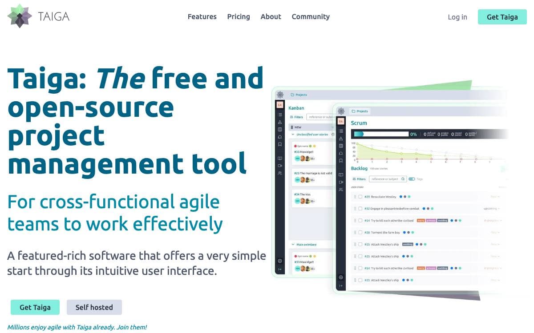The height and width of the screenshot is (333, 534).
Task: Click the bookmark icon in the Scrum sidebar
Action: pyautogui.click(x=341, y=161)
